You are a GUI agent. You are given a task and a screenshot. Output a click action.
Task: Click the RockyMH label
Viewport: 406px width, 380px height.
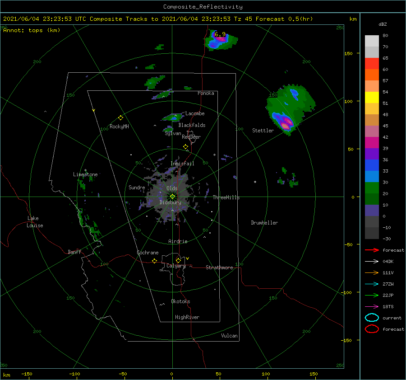[119, 127]
